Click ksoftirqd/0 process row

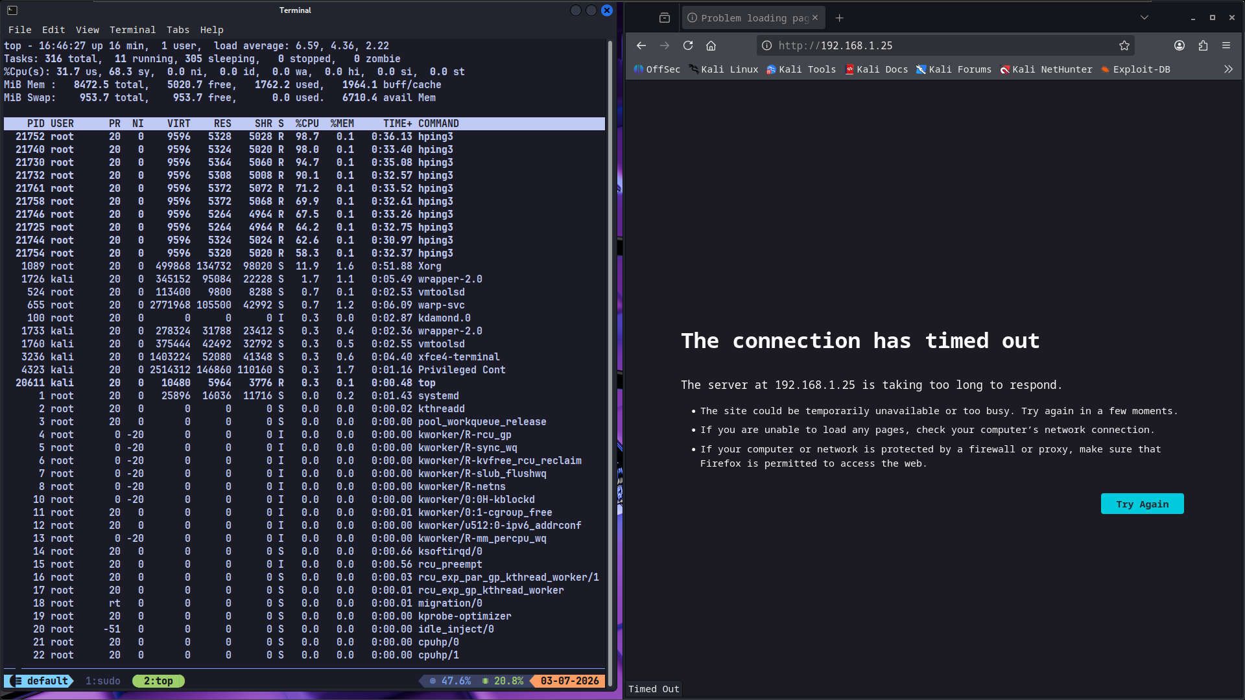(304, 552)
